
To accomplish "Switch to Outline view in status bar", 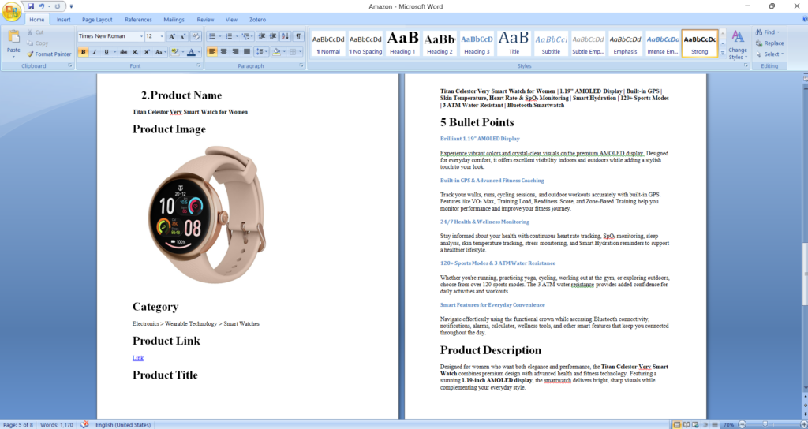I will tap(705, 425).
